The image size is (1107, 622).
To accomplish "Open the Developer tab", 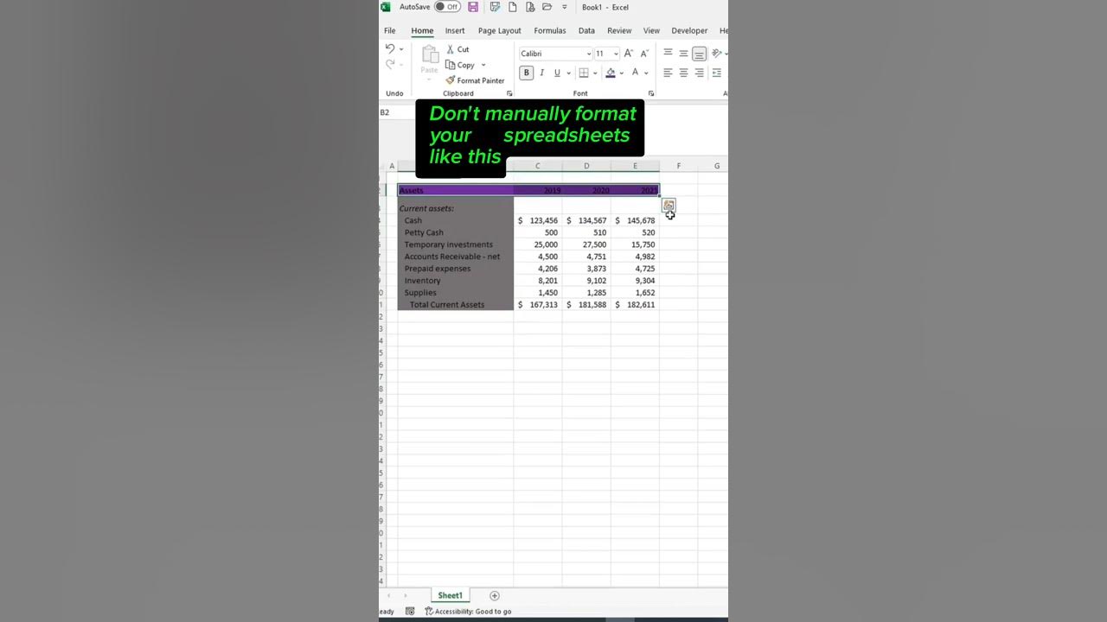I will pos(689,30).
